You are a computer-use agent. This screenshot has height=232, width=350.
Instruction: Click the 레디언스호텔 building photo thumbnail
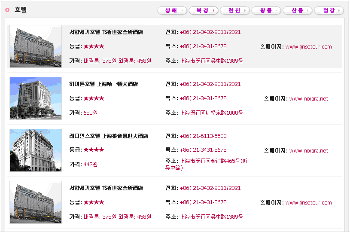(36, 150)
